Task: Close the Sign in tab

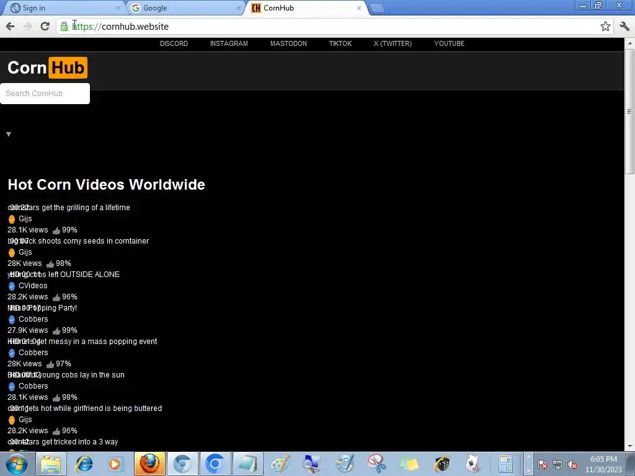Action: point(118,8)
